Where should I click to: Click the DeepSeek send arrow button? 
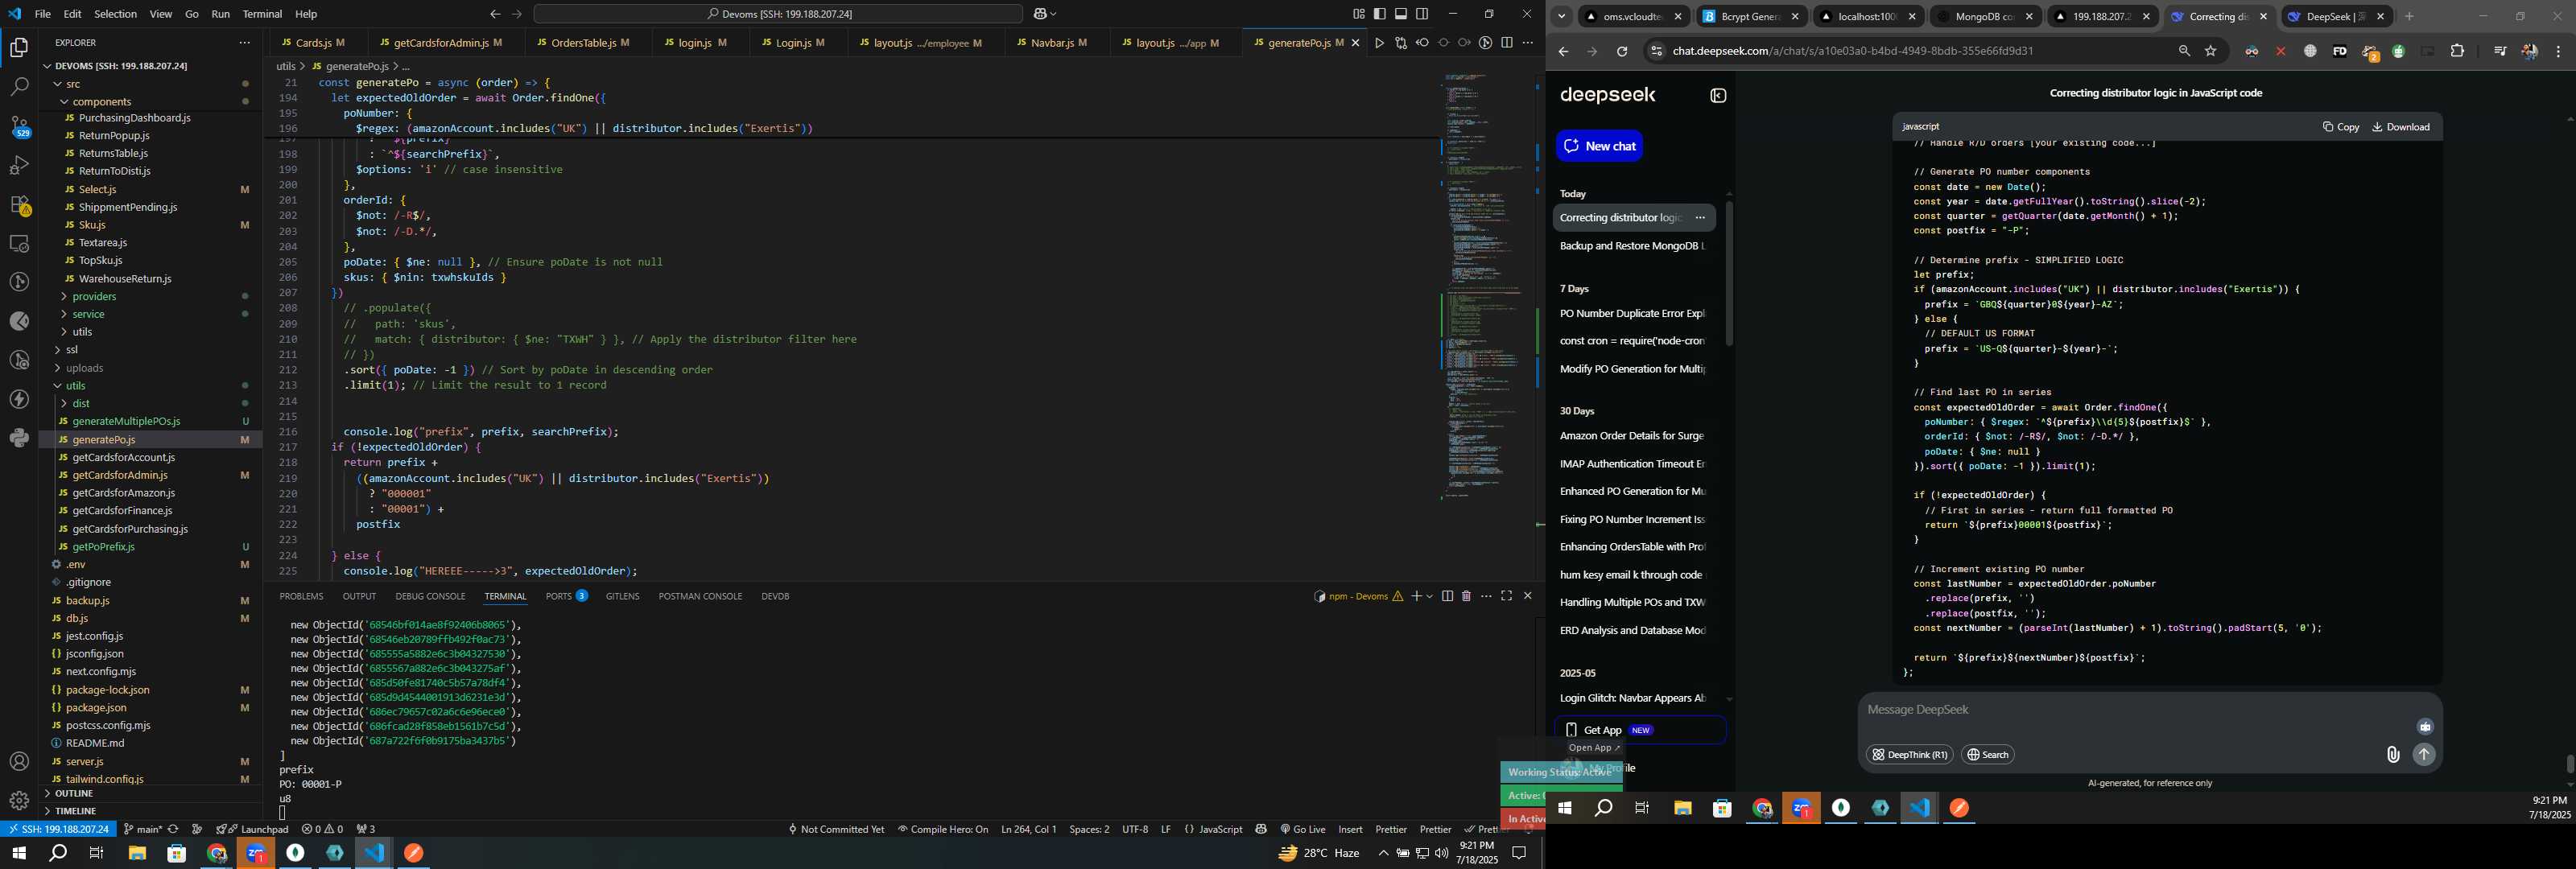pyautogui.click(x=2424, y=755)
